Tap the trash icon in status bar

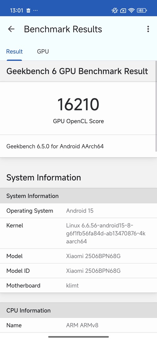pyautogui.click(x=28, y=10)
